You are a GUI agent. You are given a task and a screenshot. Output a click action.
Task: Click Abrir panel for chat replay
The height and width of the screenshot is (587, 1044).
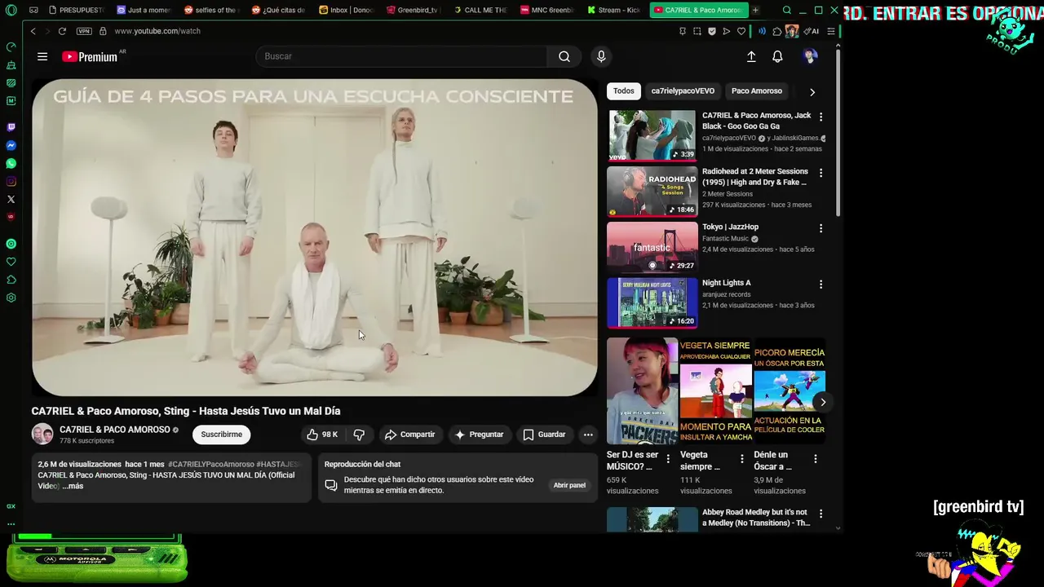click(569, 485)
